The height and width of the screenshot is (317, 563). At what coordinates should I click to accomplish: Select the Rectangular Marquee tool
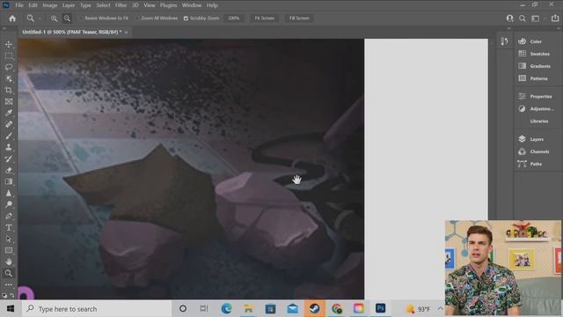click(x=9, y=55)
